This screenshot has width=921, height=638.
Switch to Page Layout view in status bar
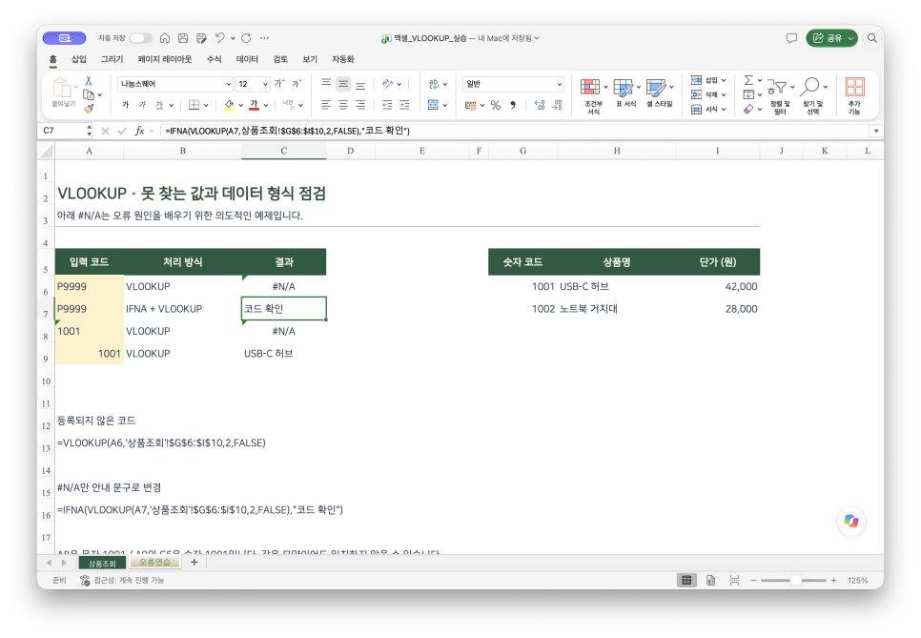pyautogui.click(x=710, y=581)
